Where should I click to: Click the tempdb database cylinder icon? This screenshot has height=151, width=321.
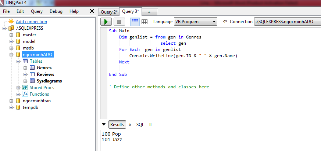18,107
